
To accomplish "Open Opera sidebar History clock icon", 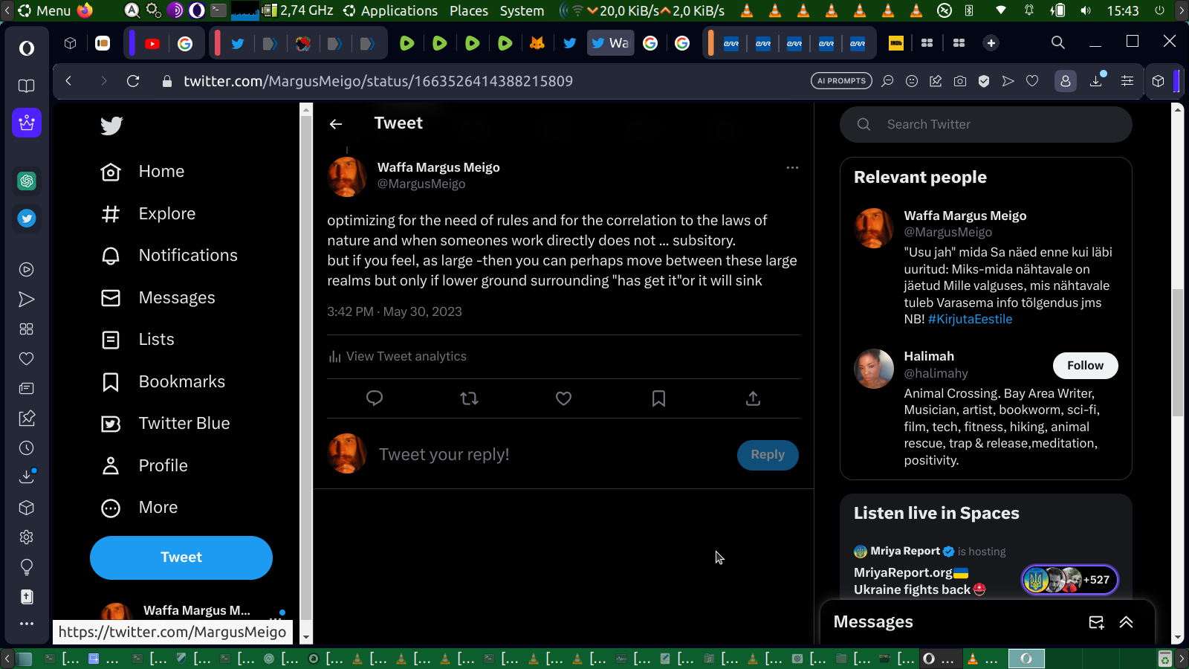I will pyautogui.click(x=27, y=448).
